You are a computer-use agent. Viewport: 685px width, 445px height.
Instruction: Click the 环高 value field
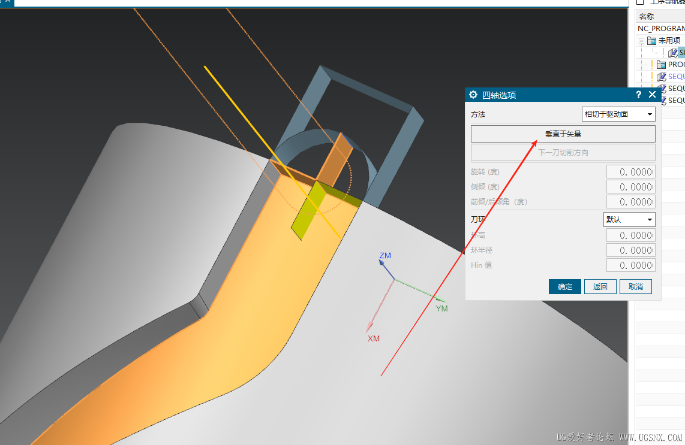tap(631, 235)
